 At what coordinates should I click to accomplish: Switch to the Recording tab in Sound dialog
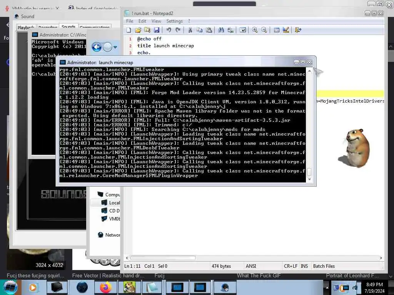(x=48, y=27)
